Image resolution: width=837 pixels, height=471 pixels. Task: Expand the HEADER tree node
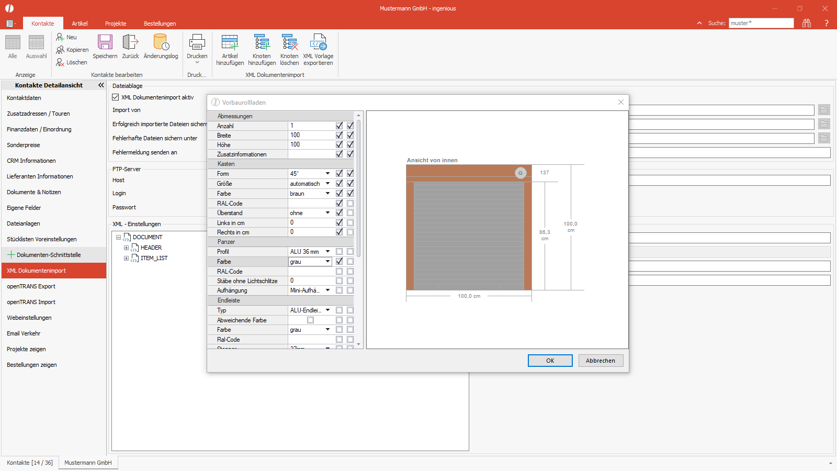click(126, 248)
